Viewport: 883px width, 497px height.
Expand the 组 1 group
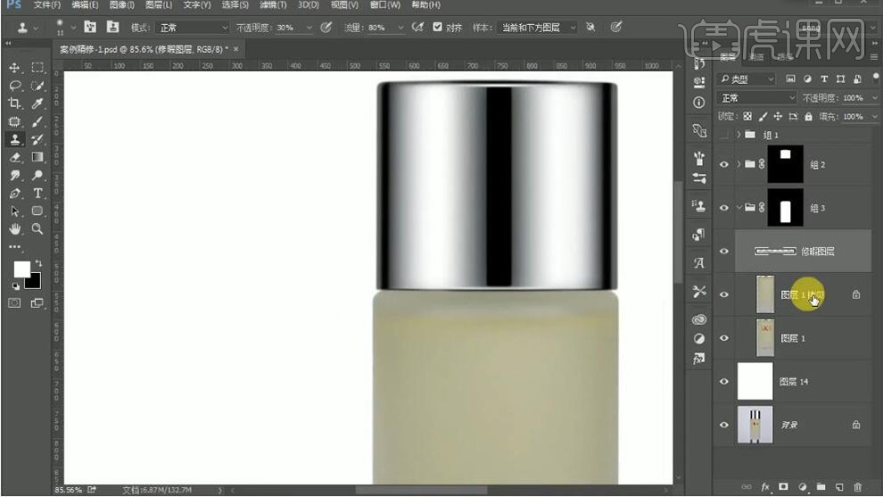coord(739,135)
